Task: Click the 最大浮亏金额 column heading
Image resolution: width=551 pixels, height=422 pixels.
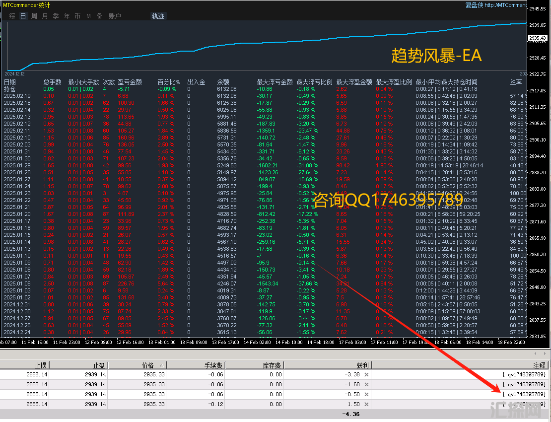Action: coord(275,82)
